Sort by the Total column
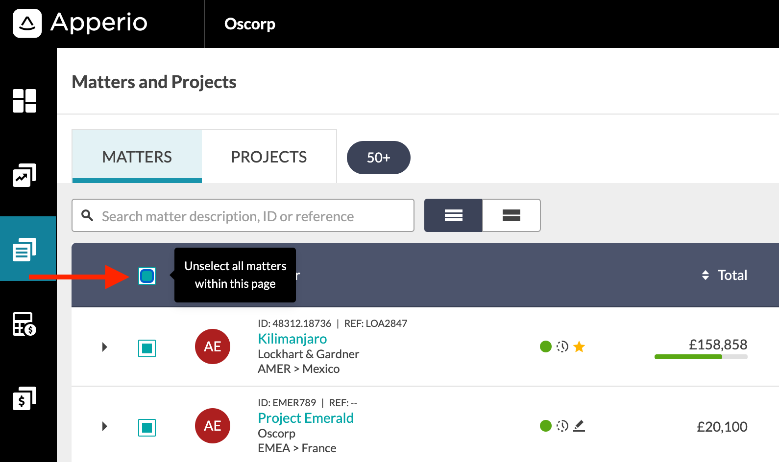Image resolution: width=779 pixels, height=462 pixels. (725, 275)
